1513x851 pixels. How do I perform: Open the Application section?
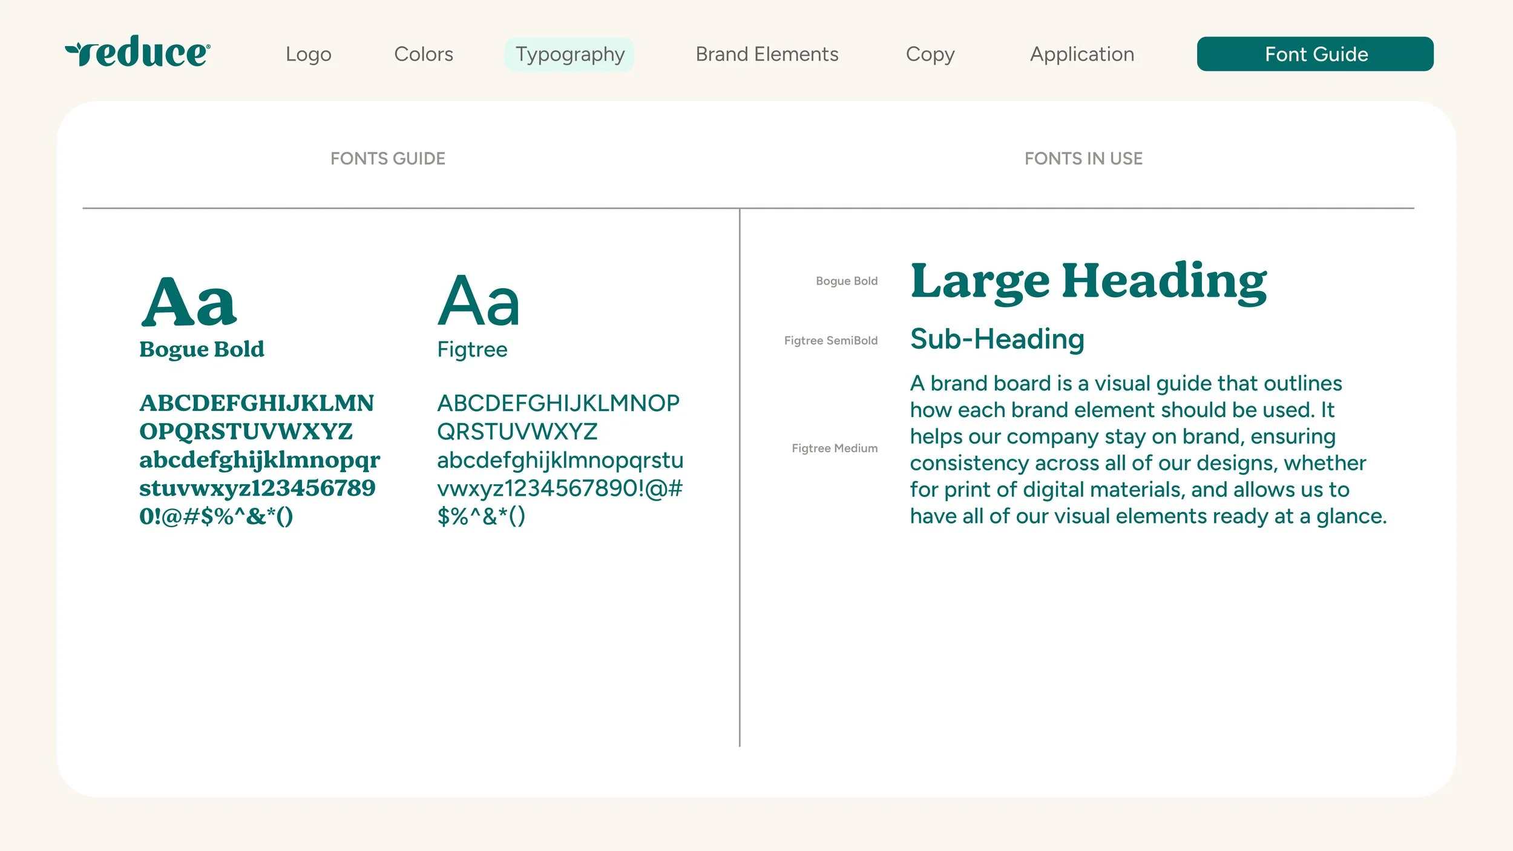[x=1081, y=54]
